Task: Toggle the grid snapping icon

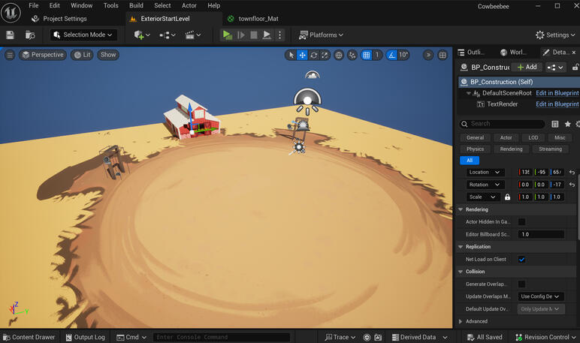Action: click(366, 55)
